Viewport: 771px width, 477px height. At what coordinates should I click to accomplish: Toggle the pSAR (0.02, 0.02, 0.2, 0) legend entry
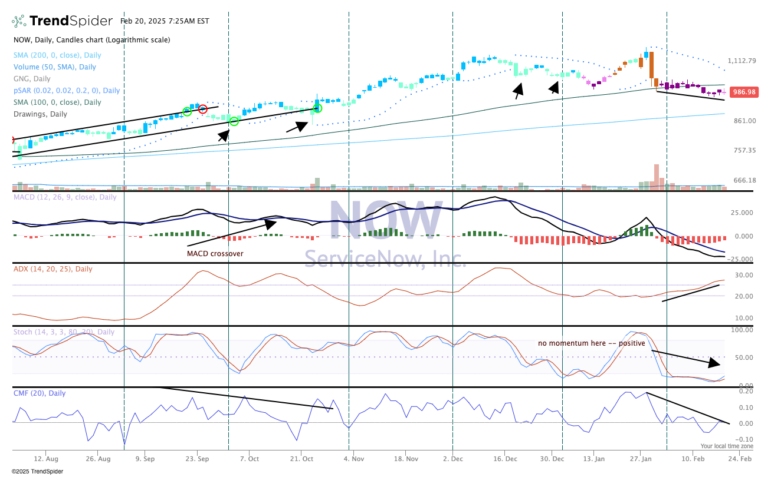[66, 91]
